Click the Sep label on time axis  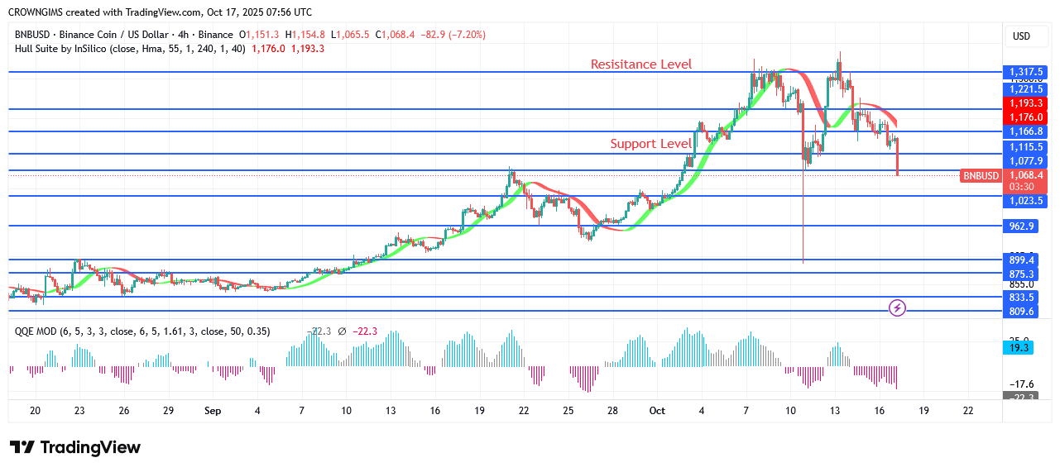pos(212,411)
